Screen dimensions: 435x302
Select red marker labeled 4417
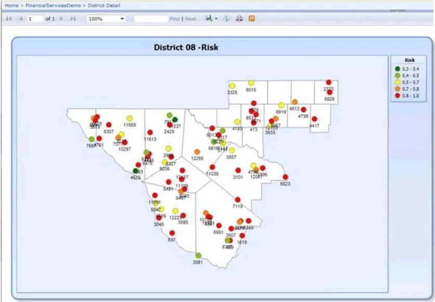coord(314,119)
